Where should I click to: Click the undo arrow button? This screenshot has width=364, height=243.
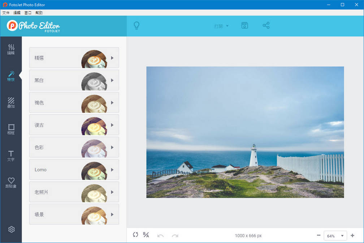160,235
